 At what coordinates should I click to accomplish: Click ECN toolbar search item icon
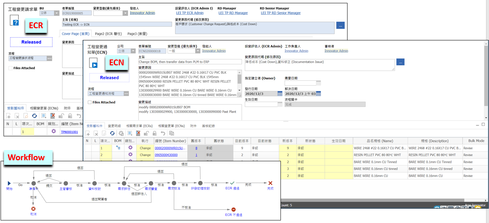[104, 133]
